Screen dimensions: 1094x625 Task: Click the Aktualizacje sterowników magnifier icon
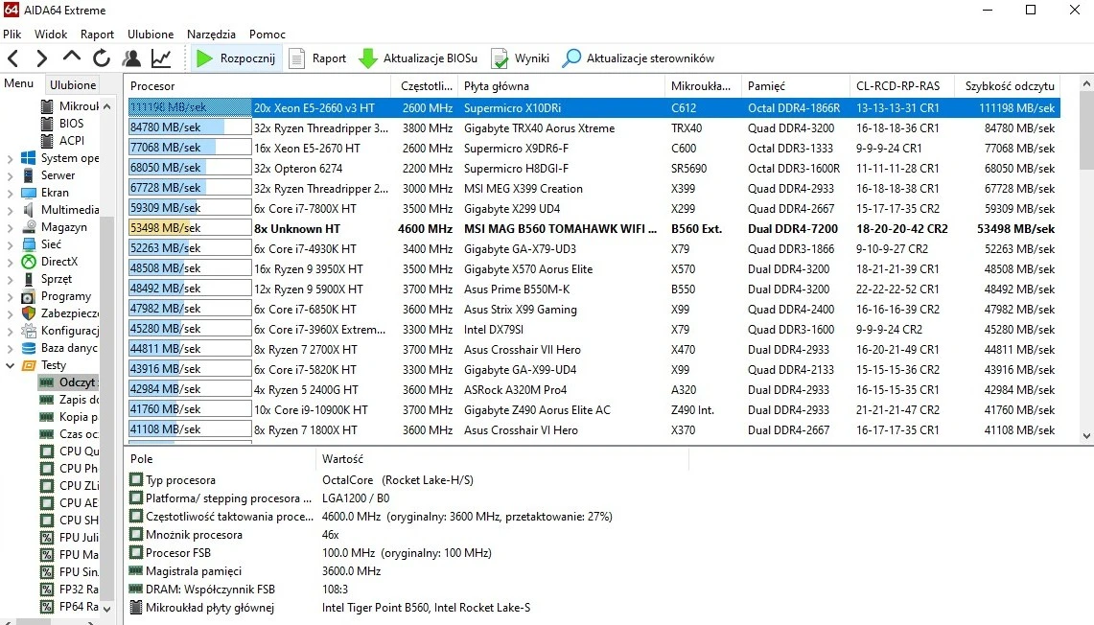pyautogui.click(x=572, y=58)
